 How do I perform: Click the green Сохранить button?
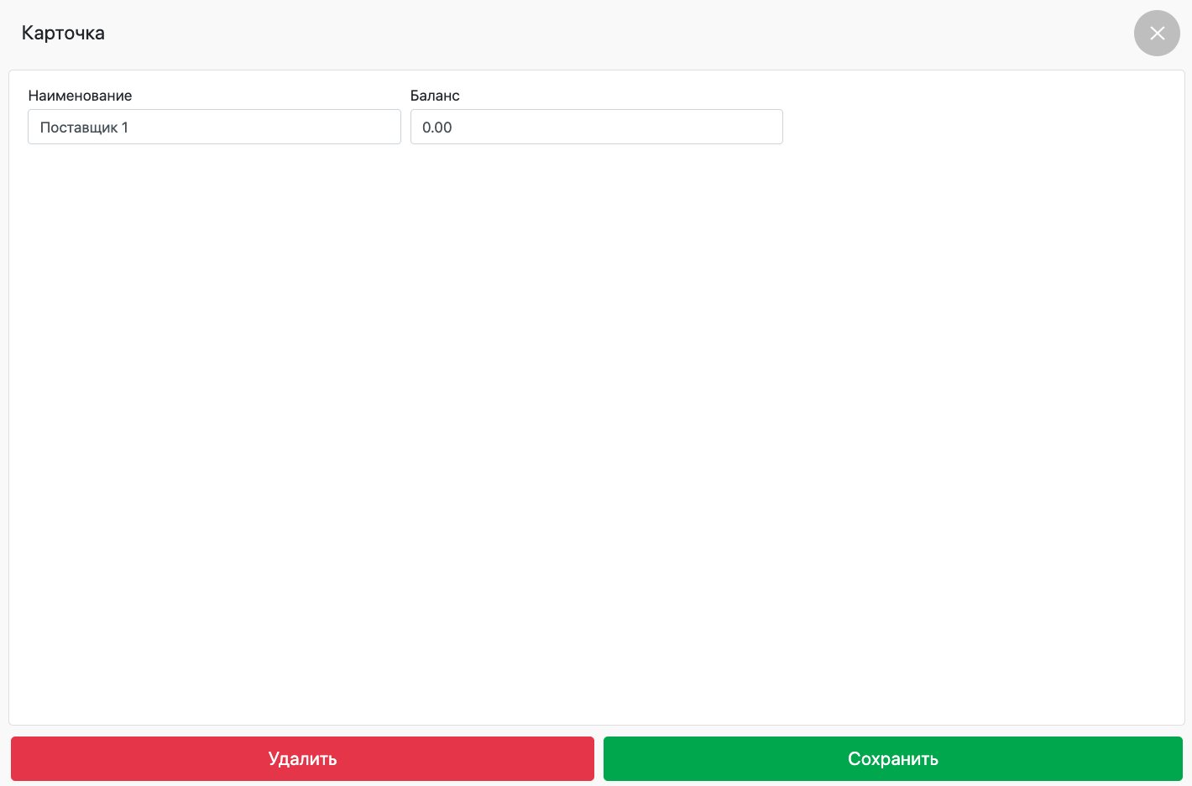coord(892,758)
